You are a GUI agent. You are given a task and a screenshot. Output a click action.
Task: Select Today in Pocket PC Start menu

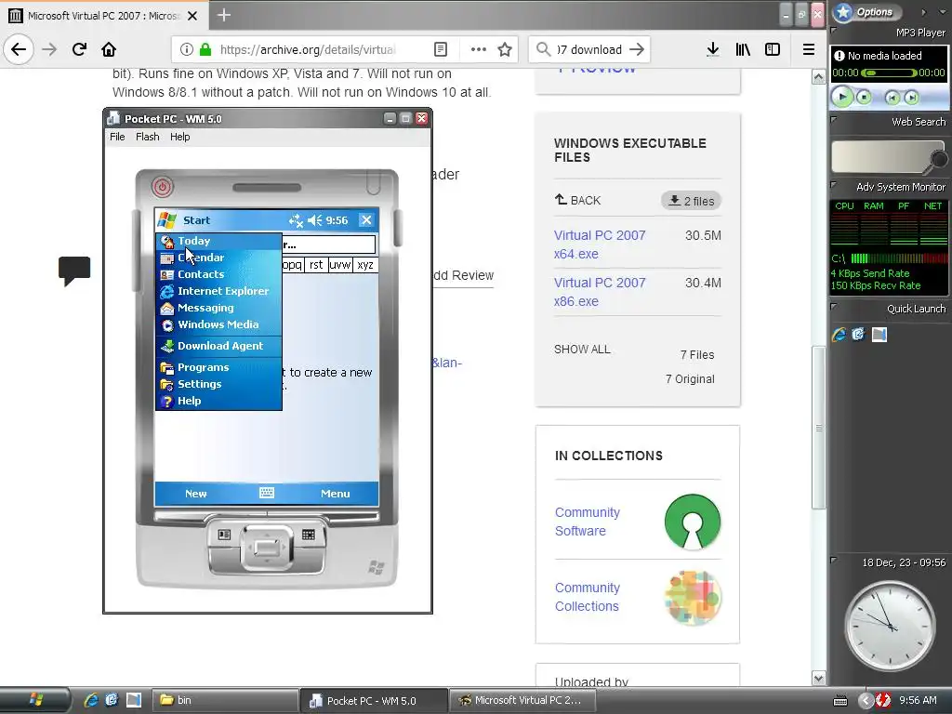tap(219, 241)
